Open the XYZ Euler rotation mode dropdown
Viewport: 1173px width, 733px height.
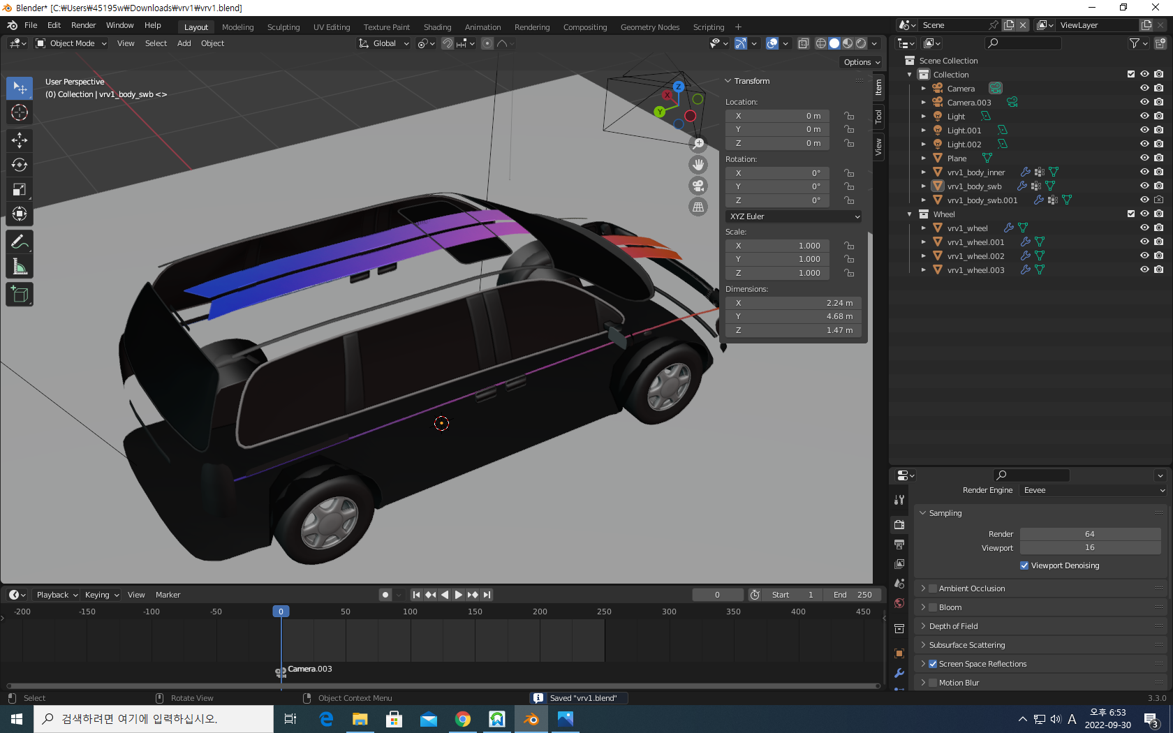click(795, 216)
